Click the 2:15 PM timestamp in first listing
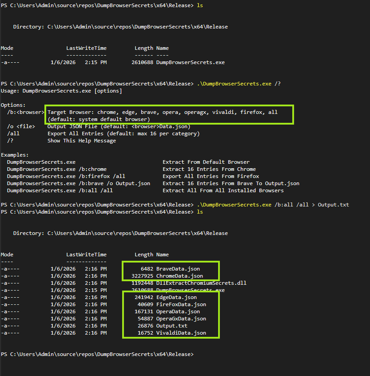The image size is (370, 376). point(95,62)
